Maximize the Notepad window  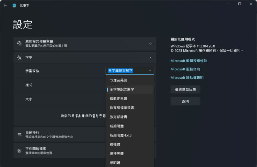(x=239, y=4)
